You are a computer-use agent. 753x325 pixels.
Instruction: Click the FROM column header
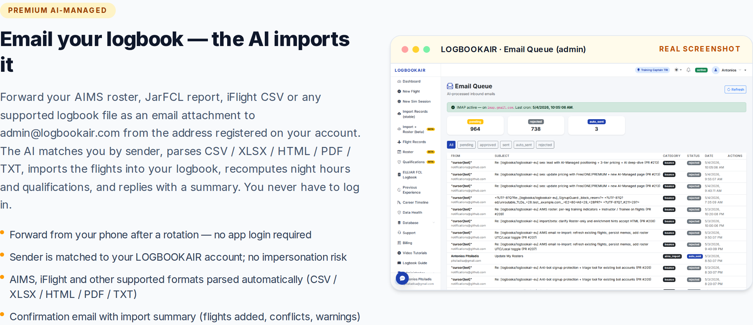tap(455, 156)
